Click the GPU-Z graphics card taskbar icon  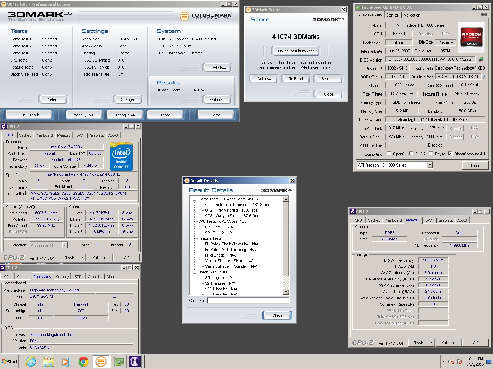(118, 361)
